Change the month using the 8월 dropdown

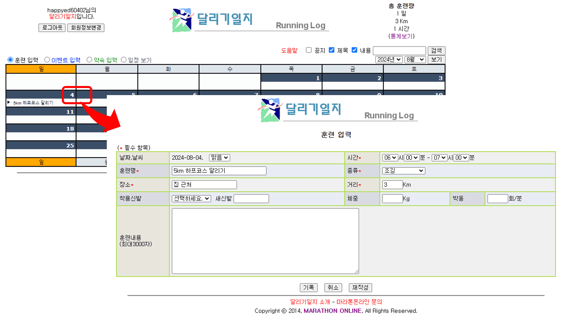point(415,59)
